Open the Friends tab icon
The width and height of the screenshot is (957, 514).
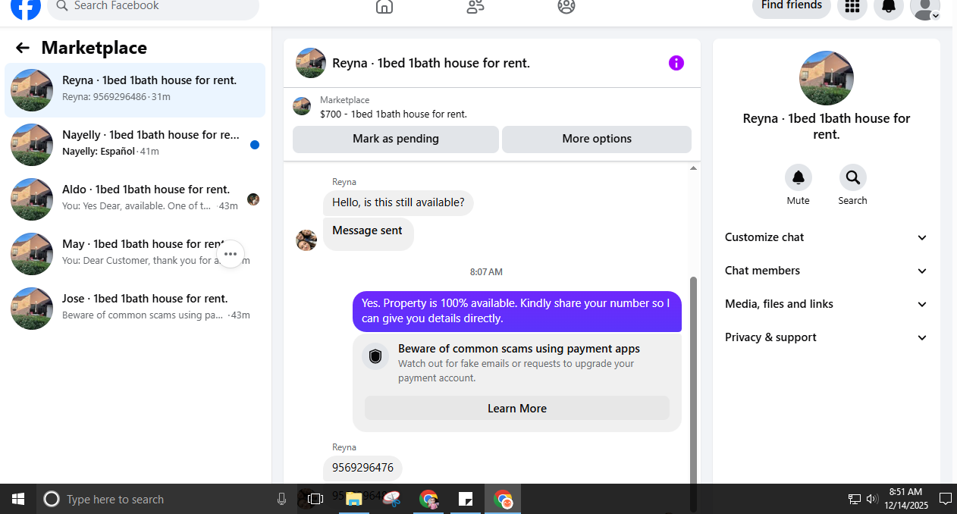click(x=475, y=6)
